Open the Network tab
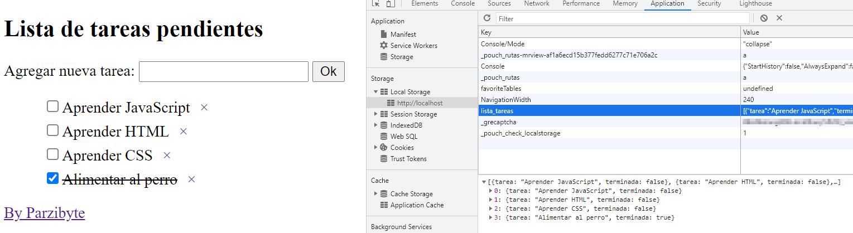Screen dimensions: 853x233 click(x=537, y=4)
